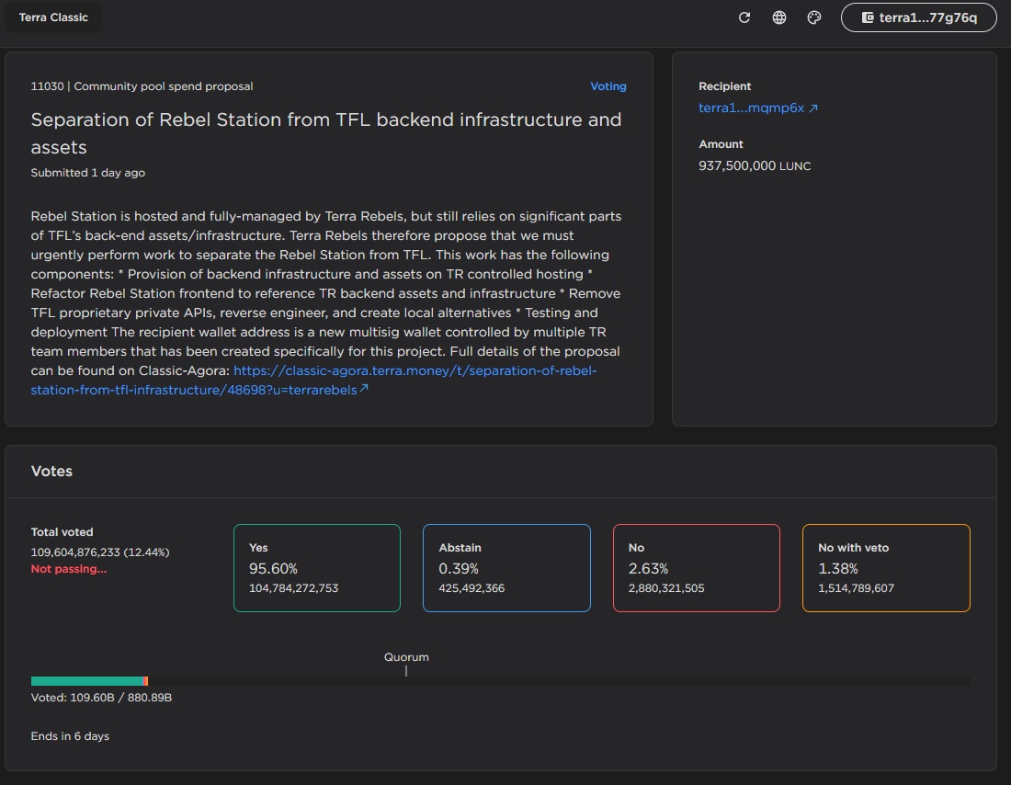Click the Yes count 104,784,272,753
This screenshot has width=1011, height=785.
(x=293, y=587)
